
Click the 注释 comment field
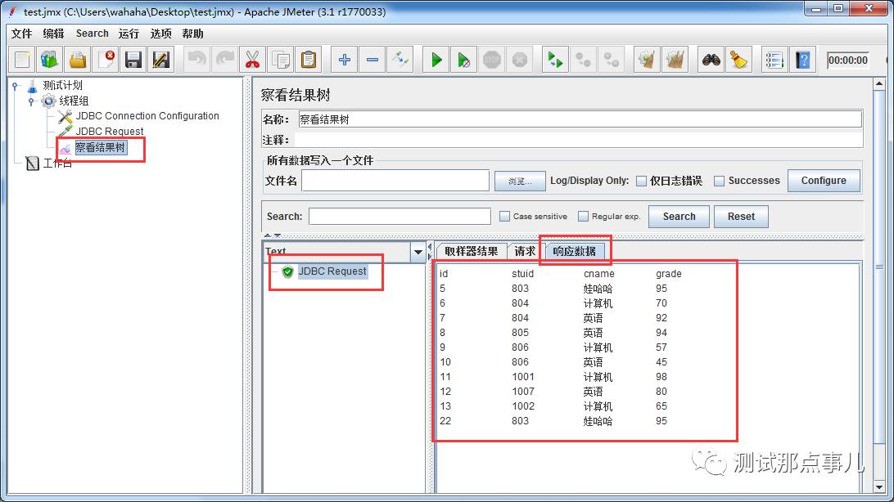pos(578,140)
